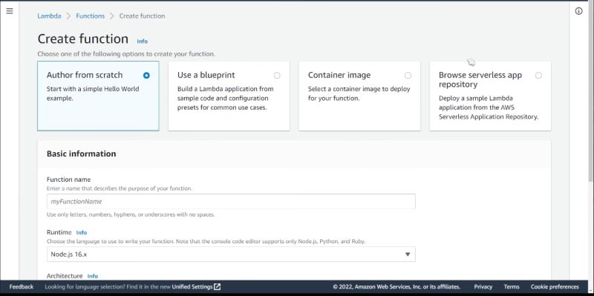This screenshot has height=296, width=594.
Task: Click the Function name input field
Action: (x=231, y=201)
